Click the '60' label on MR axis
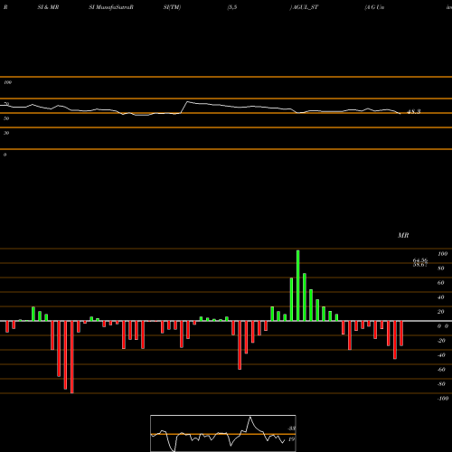Viewport: 452px width, 452px height. (x=440, y=283)
